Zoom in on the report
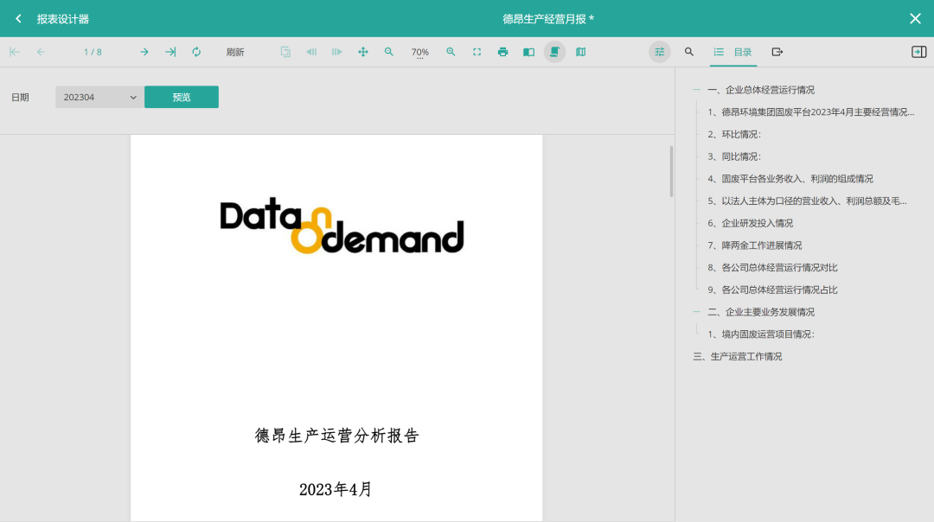The width and height of the screenshot is (934, 522). [451, 53]
